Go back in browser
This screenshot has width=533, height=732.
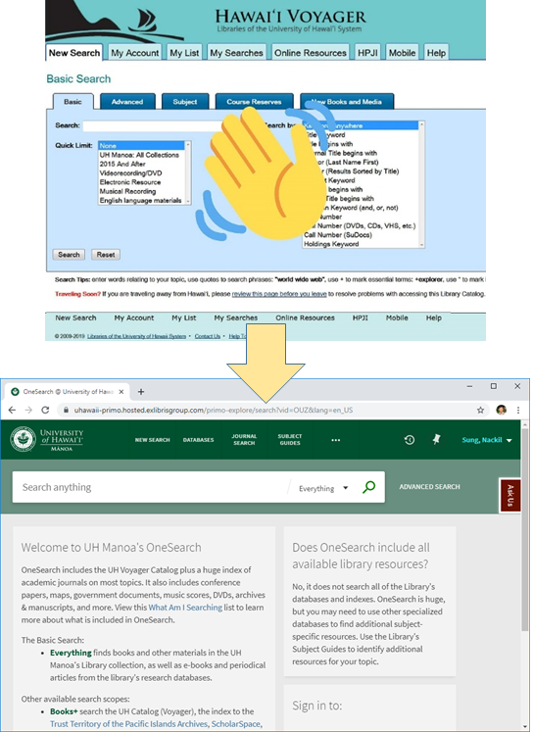12,410
